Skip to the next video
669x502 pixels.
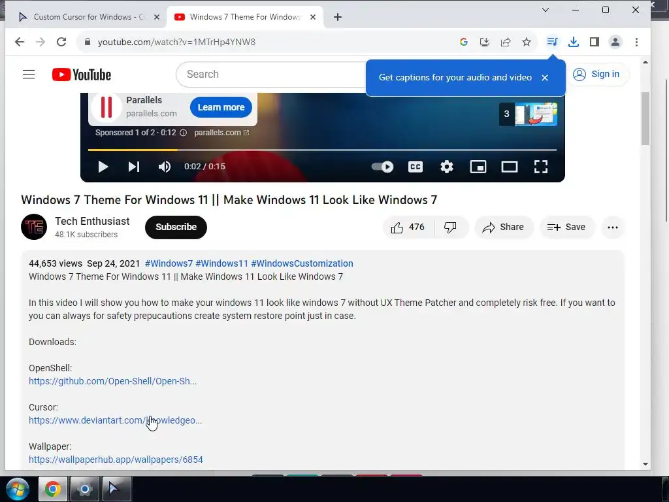coord(134,167)
